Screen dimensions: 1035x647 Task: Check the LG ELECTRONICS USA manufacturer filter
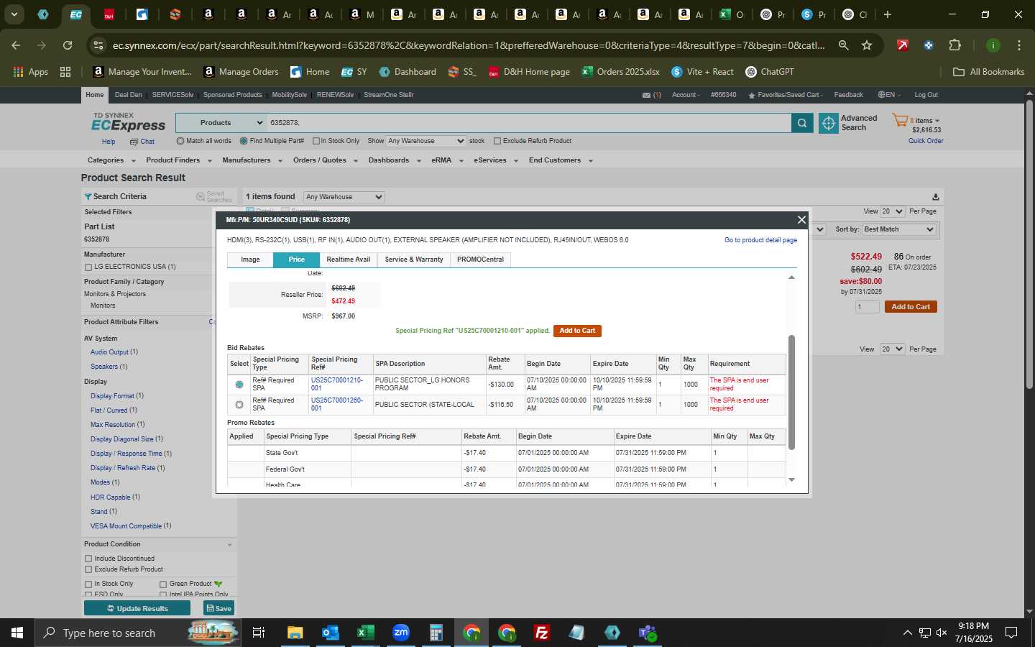pos(88,267)
